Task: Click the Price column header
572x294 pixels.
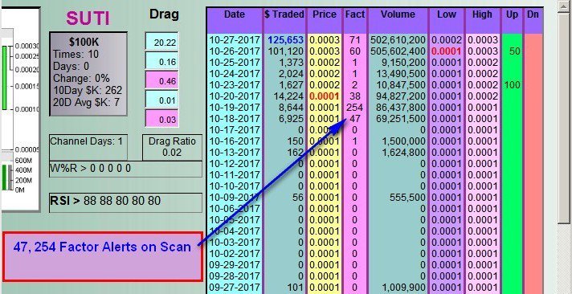Action: (x=325, y=21)
